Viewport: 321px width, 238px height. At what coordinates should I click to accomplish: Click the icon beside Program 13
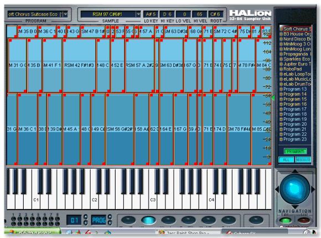[281, 89]
